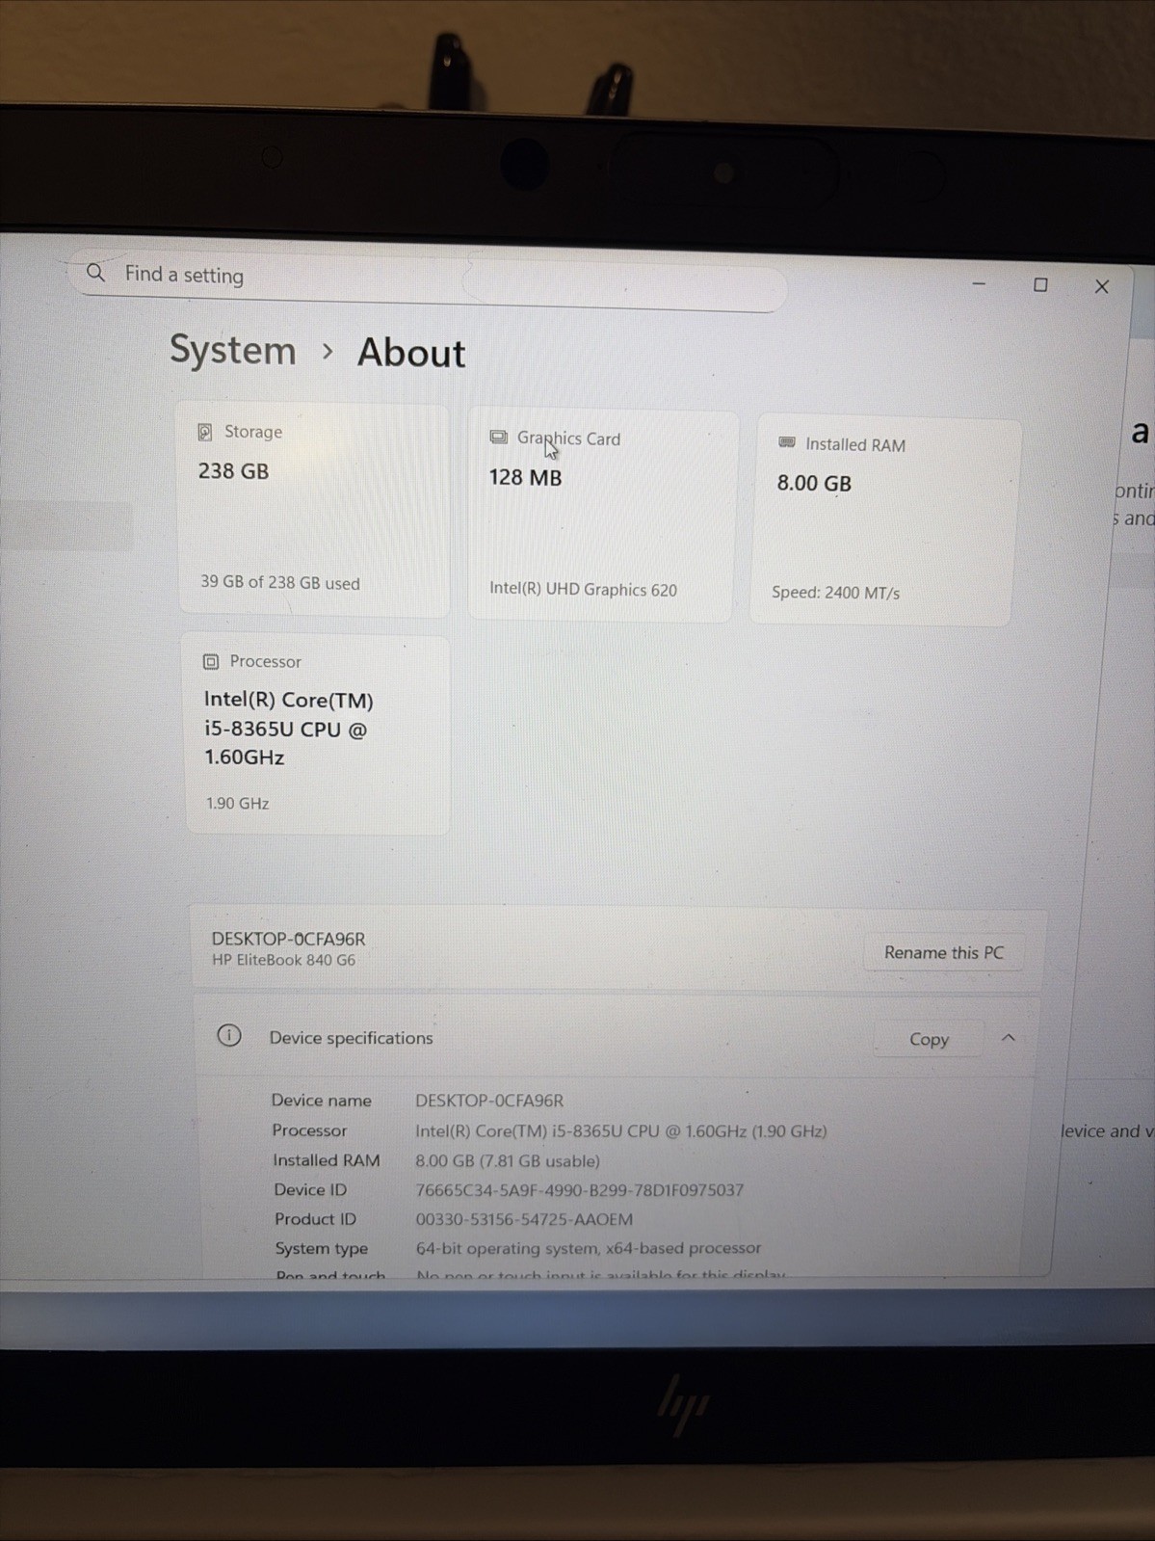The image size is (1155, 1541).
Task: Click the System type label
Action: pos(322,1249)
